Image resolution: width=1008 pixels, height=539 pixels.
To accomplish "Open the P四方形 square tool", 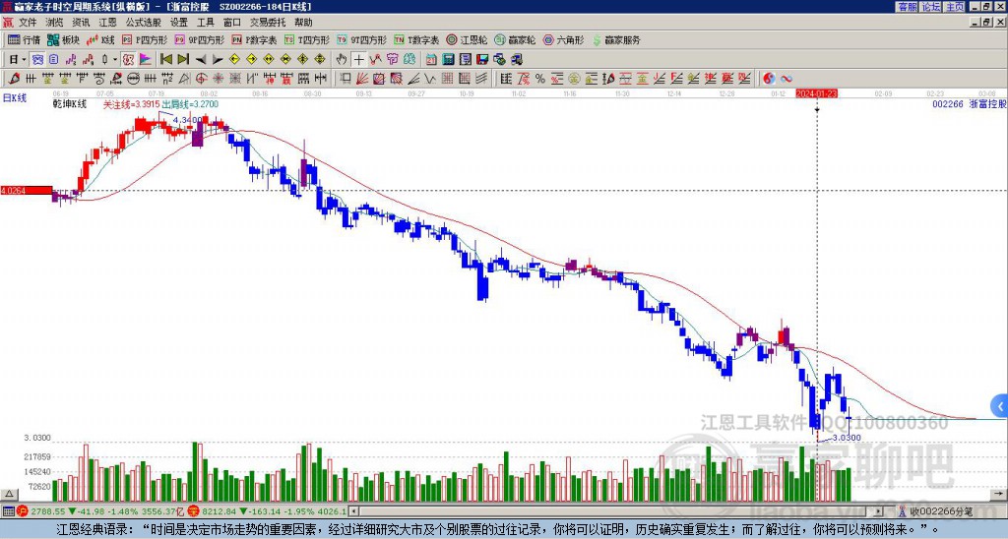I will (x=145, y=40).
